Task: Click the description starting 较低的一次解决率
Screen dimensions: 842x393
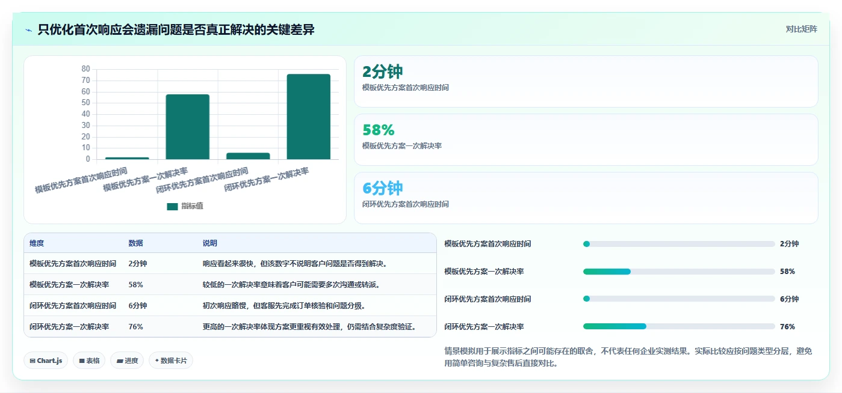Action: pos(293,285)
